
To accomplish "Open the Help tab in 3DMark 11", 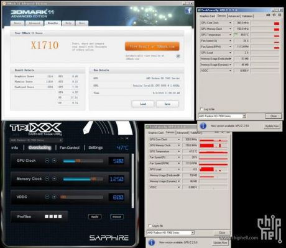I will pos(68,23).
